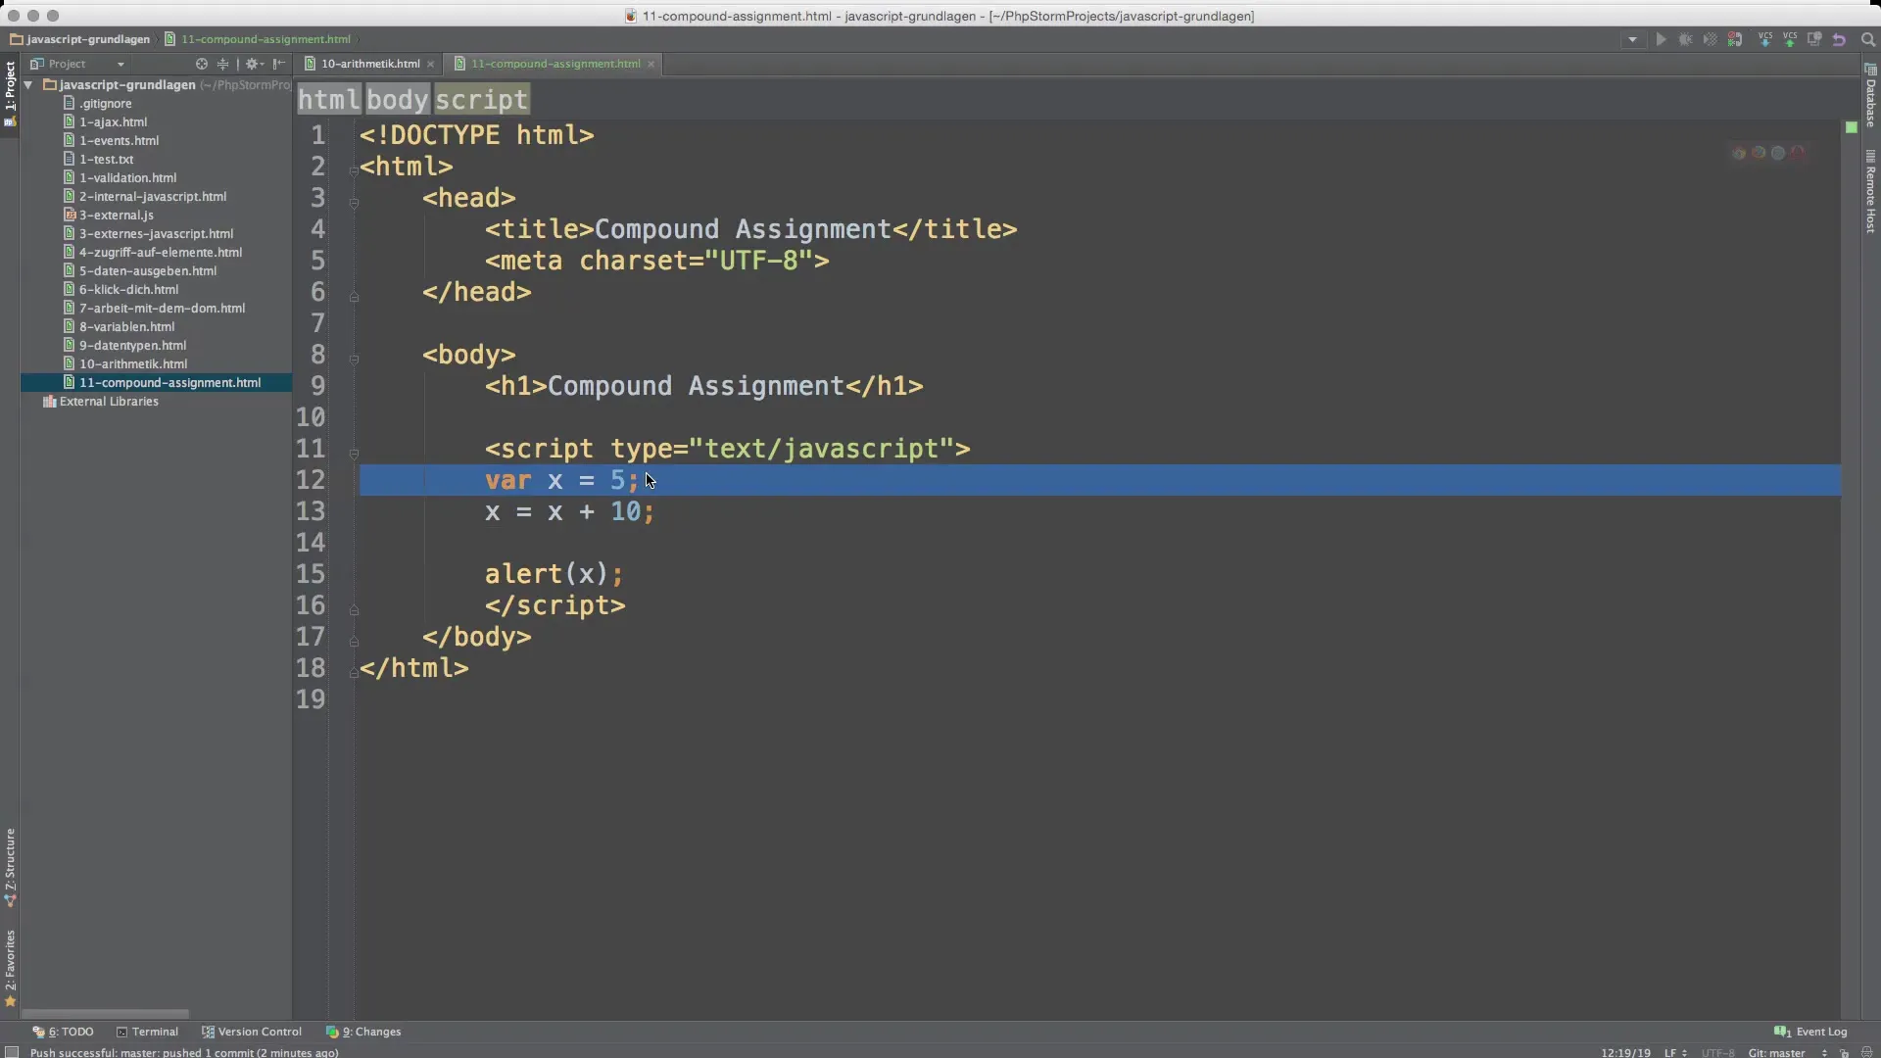Viewport: 1881px width, 1058px height.
Task: Fold the html tag at line 2
Action: 354,170
